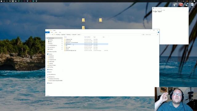Open the notification center icon
Viewport: 197px width, 111px height.
(194, 1)
